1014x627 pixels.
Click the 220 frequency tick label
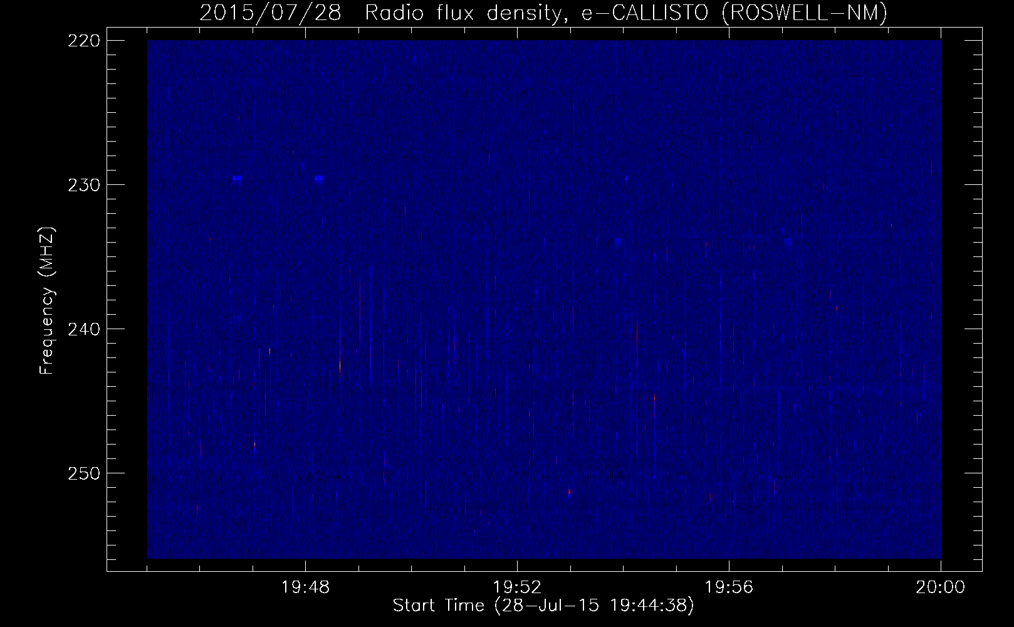pos(83,41)
